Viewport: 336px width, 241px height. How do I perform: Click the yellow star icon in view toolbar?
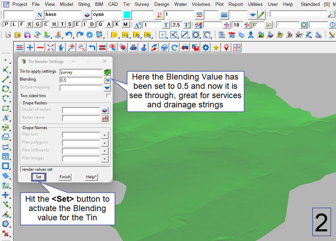[216, 48]
